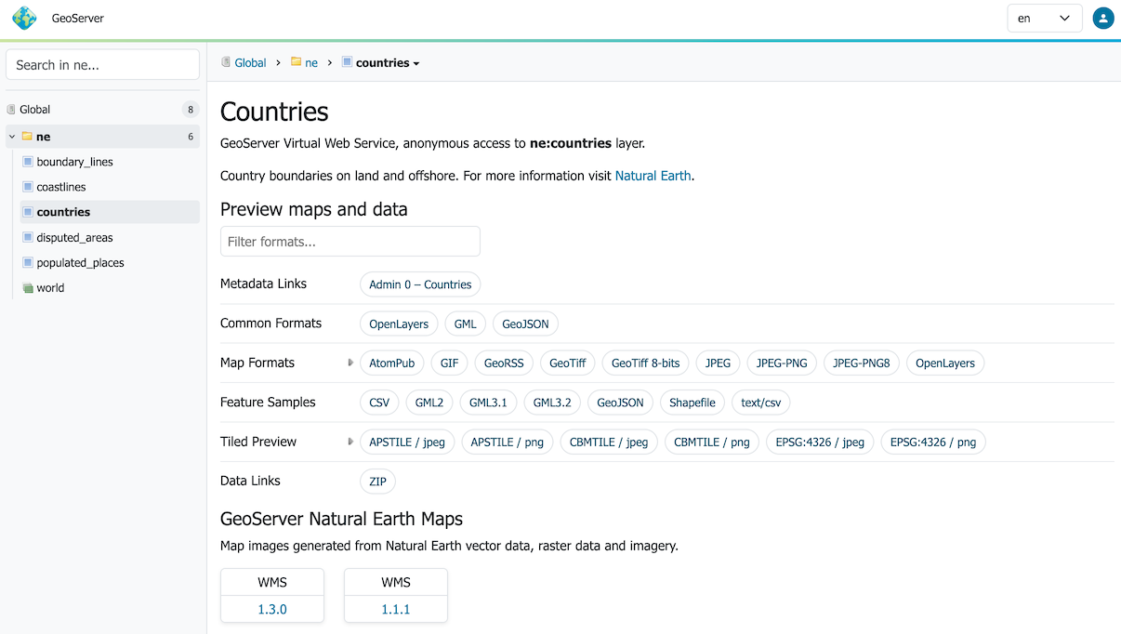Click the ne workspace folder icon in sidebar

(x=27, y=137)
